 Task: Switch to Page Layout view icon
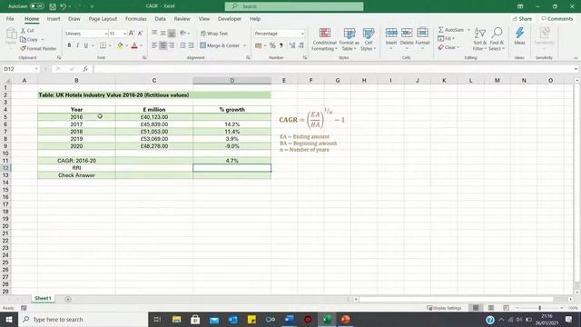pyautogui.click(x=491, y=308)
